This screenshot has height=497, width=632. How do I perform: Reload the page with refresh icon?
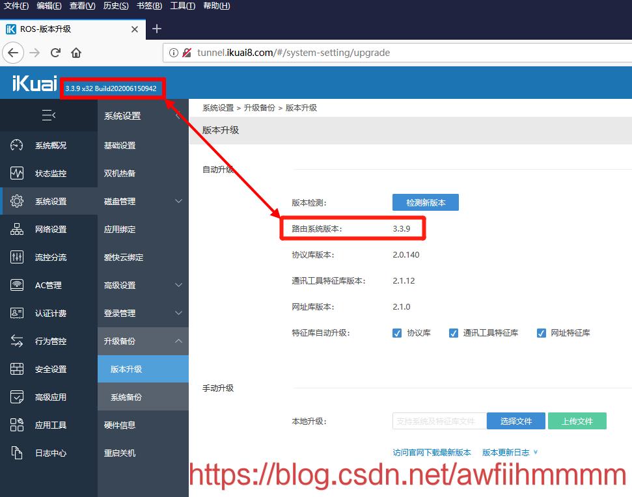tap(55, 53)
